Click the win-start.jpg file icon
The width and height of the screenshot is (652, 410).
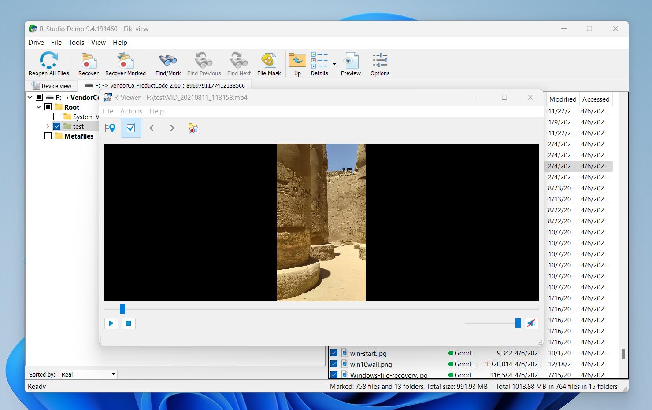tap(345, 353)
